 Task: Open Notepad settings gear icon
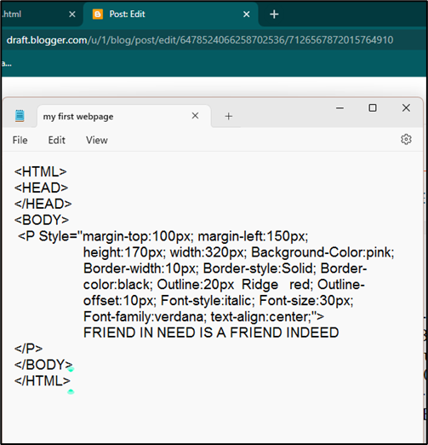[406, 140]
